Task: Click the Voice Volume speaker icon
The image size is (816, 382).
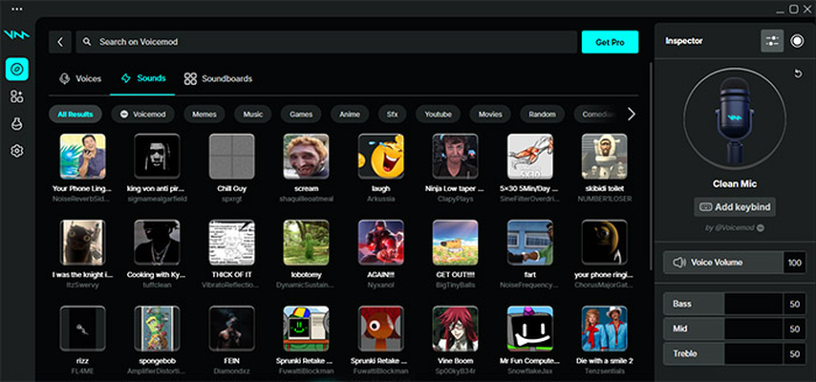Action: click(679, 263)
